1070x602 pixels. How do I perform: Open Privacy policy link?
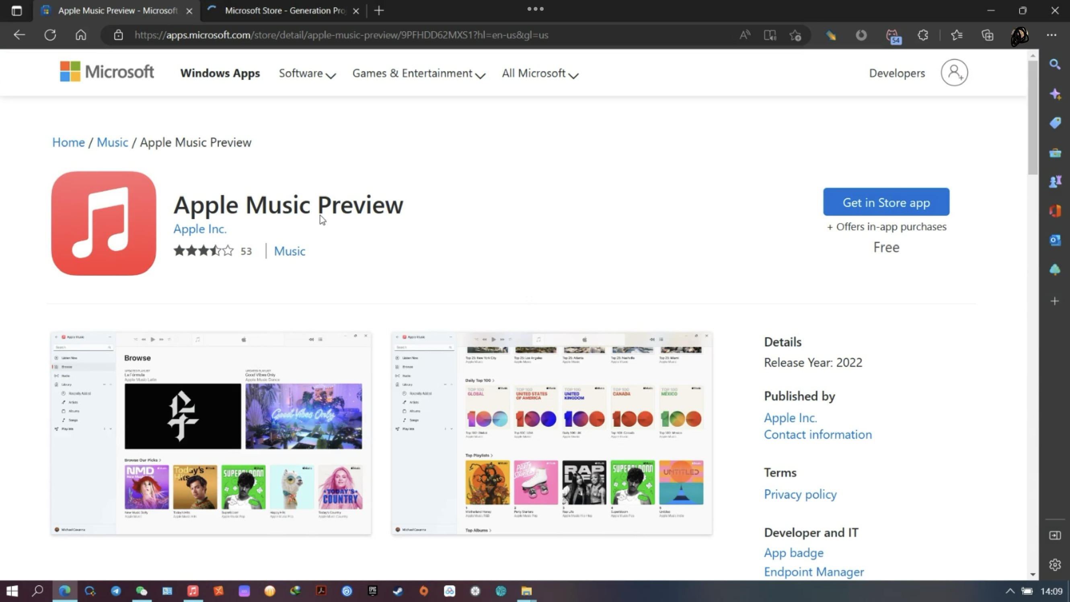click(x=800, y=494)
